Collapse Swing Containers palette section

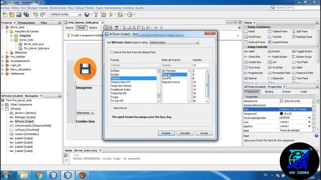[246, 27]
